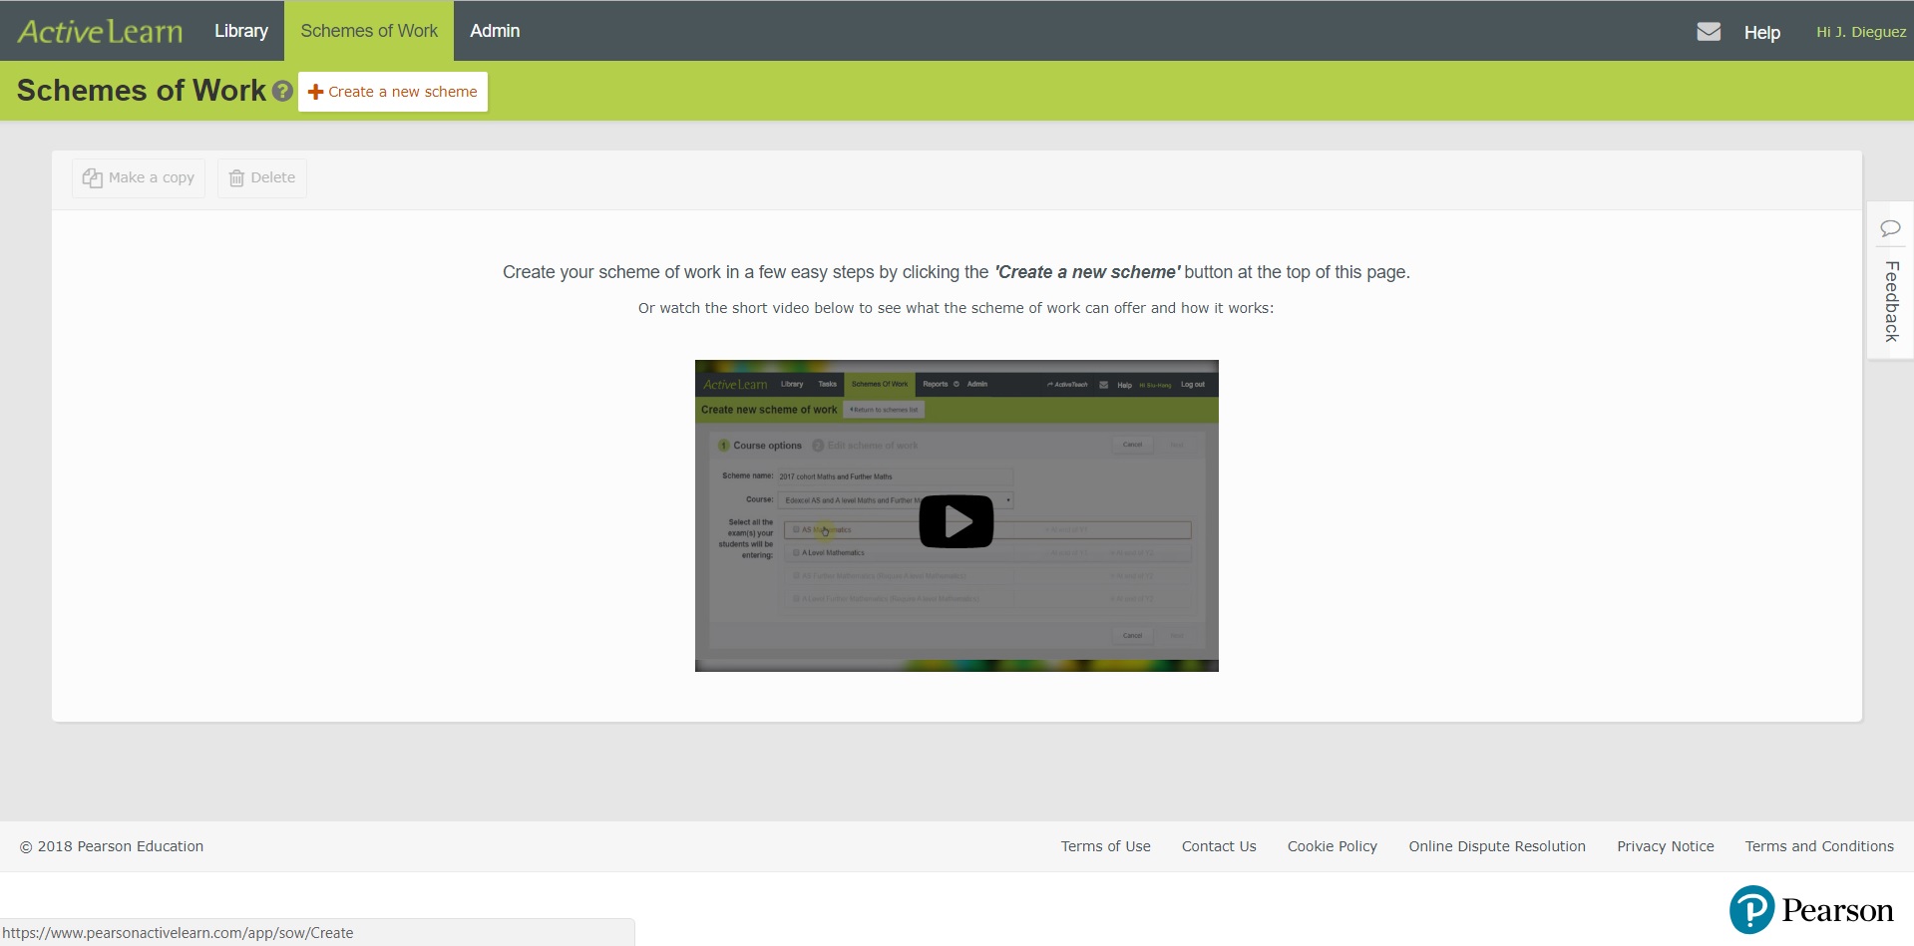Screen dimensions: 1914x946
Task: View the Privacy Notice
Action: 1665,846
